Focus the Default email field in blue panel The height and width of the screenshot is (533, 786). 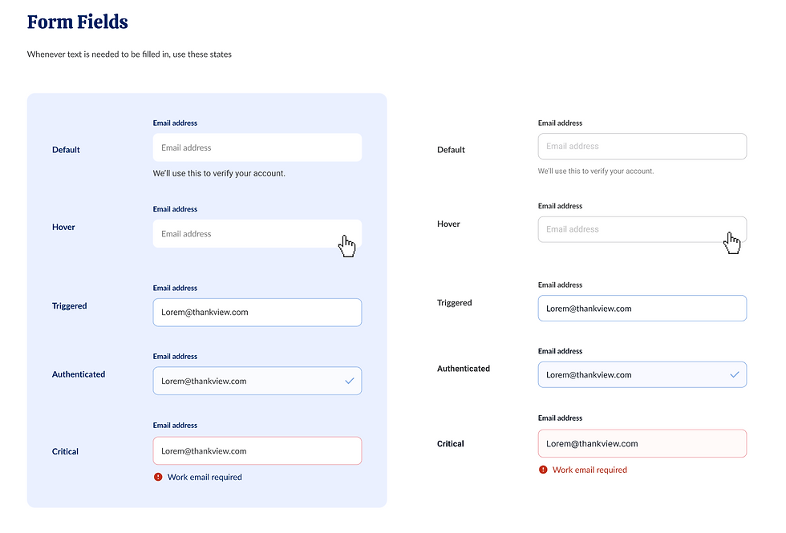257,147
